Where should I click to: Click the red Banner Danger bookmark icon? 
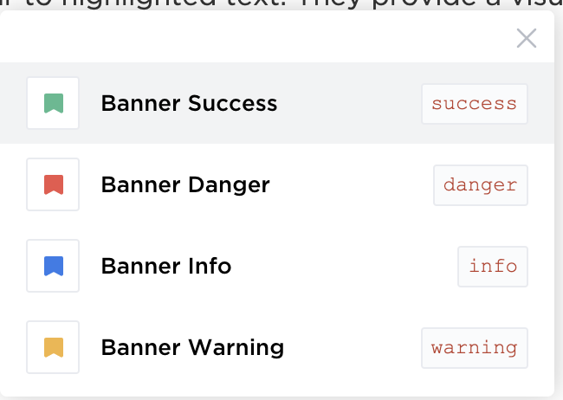(x=54, y=184)
